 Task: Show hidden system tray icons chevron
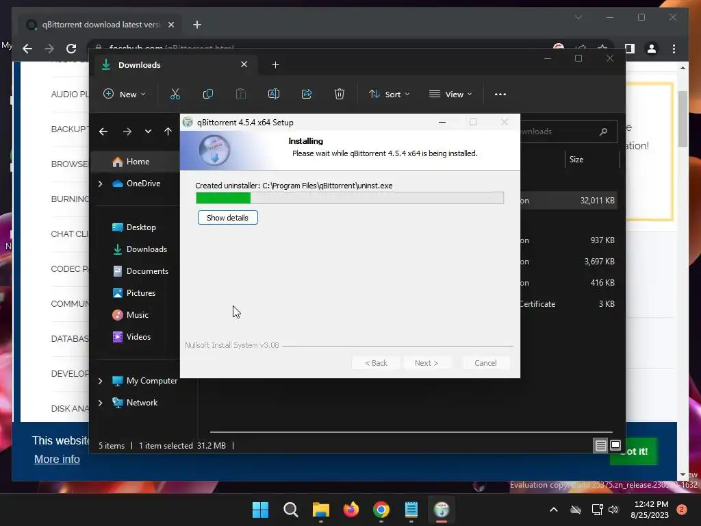(553, 510)
